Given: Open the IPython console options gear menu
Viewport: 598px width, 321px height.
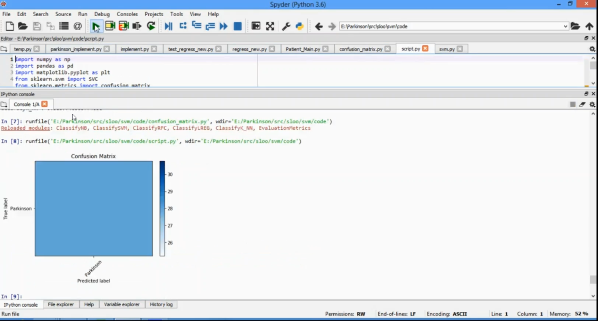Looking at the screenshot, I should (x=592, y=104).
